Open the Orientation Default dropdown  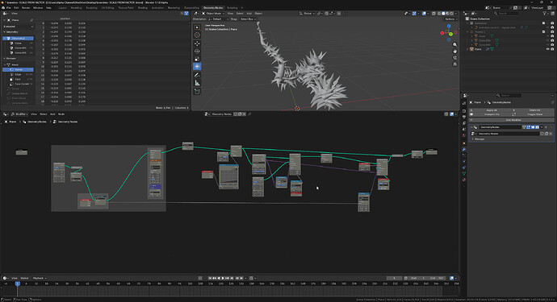tap(219, 19)
